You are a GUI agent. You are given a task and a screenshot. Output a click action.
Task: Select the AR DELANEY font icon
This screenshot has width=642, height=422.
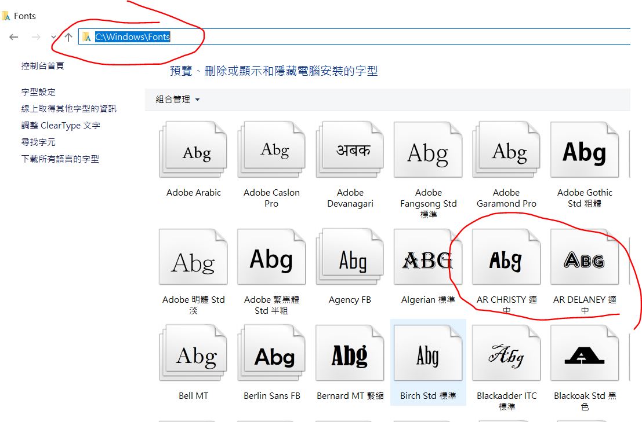click(585, 256)
